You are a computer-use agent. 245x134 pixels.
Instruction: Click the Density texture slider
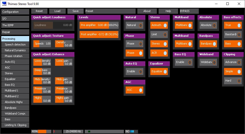click(64, 43)
